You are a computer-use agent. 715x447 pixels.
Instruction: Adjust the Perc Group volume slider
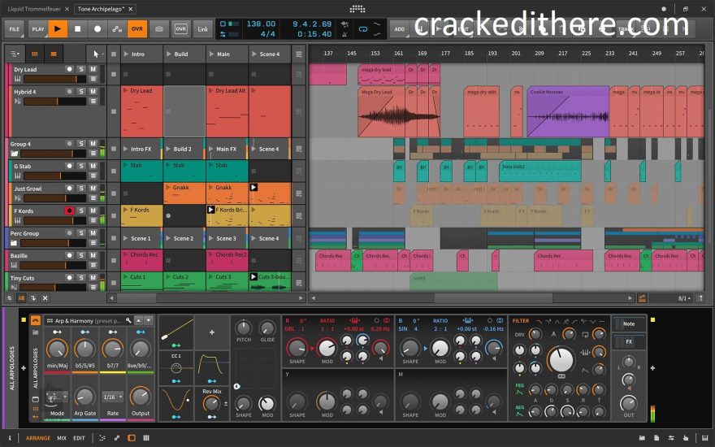(53, 243)
